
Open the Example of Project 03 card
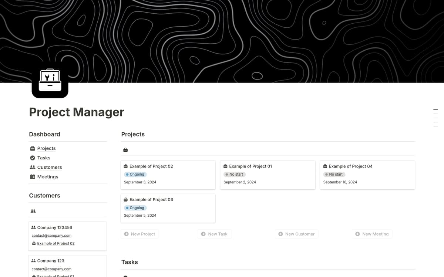point(168,208)
